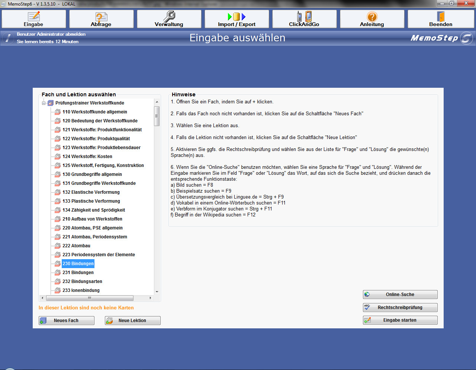This screenshot has height=370, width=476.
Task: Open Verwaltung wrench tool button
Action: pos(169,19)
